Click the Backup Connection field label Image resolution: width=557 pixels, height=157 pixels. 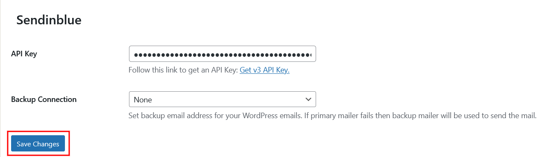coord(44,99)
